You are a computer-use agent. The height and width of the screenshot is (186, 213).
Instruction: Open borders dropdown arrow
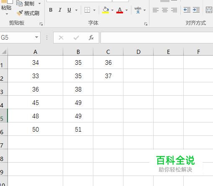[94, 10]
